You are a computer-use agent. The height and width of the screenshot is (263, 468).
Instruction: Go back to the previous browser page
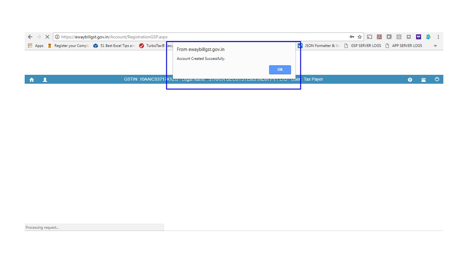coord(30,37)
